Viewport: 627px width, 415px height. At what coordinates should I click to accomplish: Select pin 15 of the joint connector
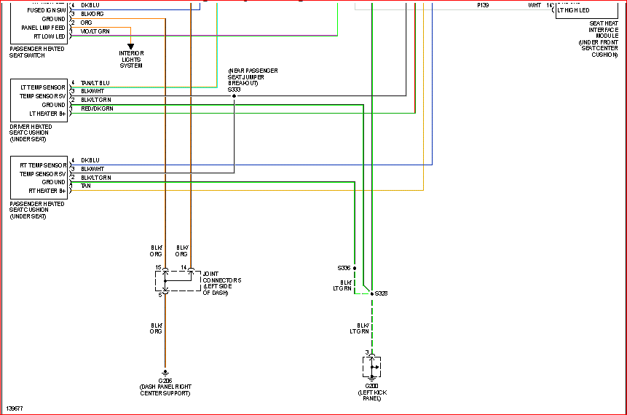[x=158, y=267]
